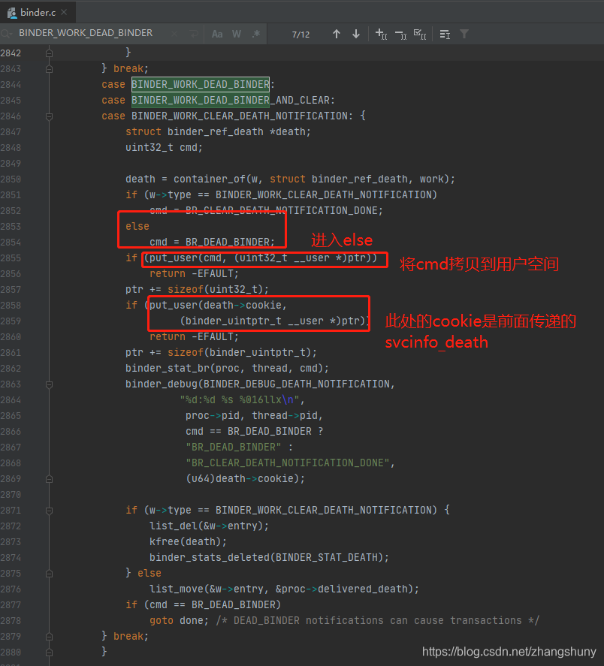Toggle the fold marker at line 2869
604x666 pixels.
pos(50,479)
